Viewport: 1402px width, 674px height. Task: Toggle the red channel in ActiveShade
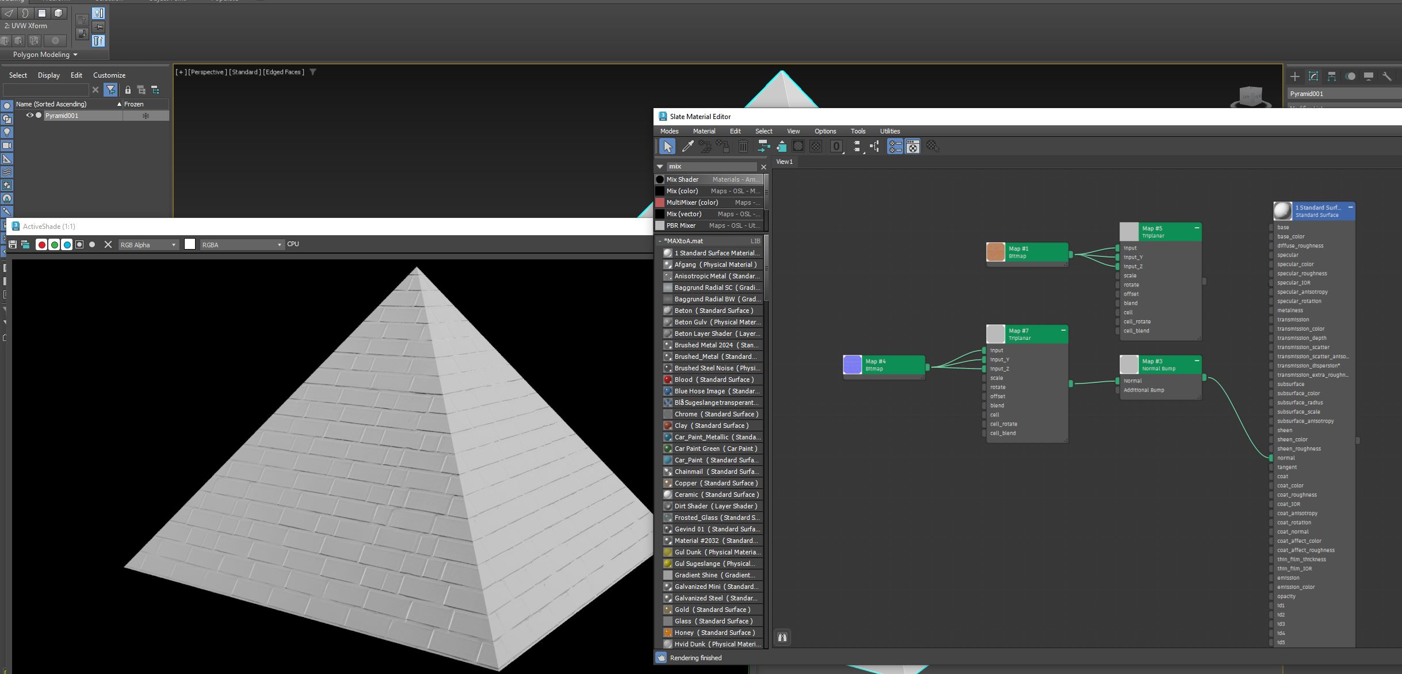41,244
